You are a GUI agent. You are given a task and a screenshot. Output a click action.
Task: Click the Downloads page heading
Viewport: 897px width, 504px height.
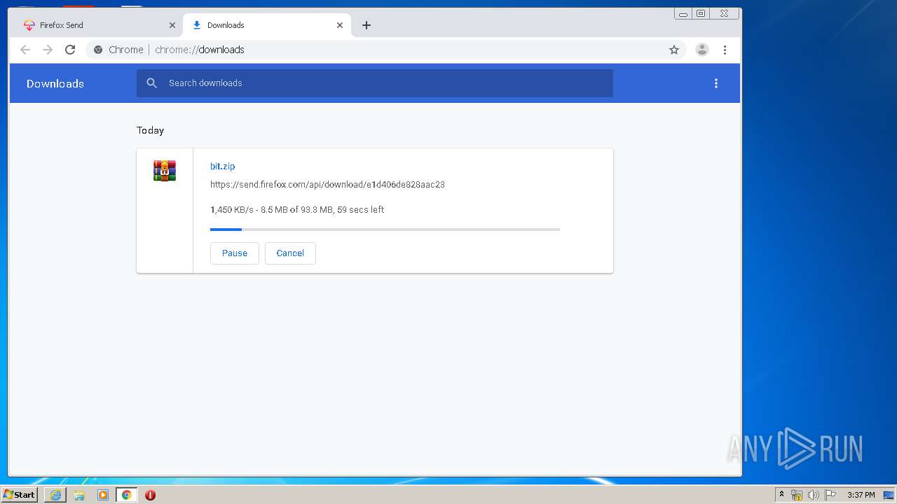point(55,83)
